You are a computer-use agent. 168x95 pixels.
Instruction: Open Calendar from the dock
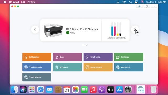tap(67, 89)
